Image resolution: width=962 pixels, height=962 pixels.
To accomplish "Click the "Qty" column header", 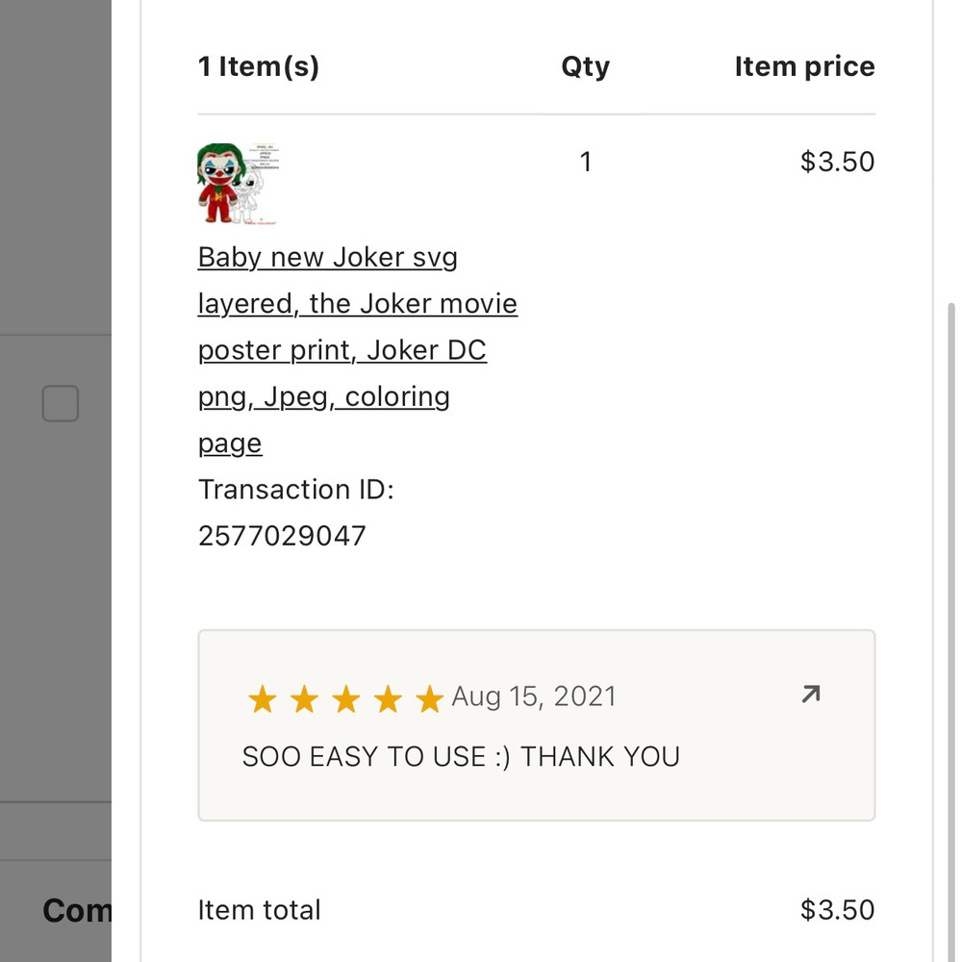I will 585,66.
